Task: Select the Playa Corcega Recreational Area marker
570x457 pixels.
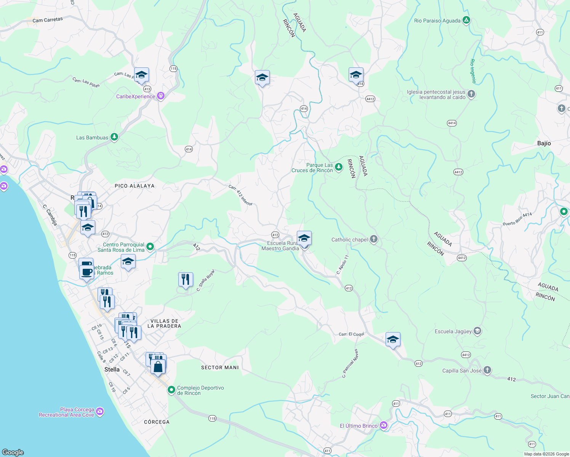Action: [100, 412]
